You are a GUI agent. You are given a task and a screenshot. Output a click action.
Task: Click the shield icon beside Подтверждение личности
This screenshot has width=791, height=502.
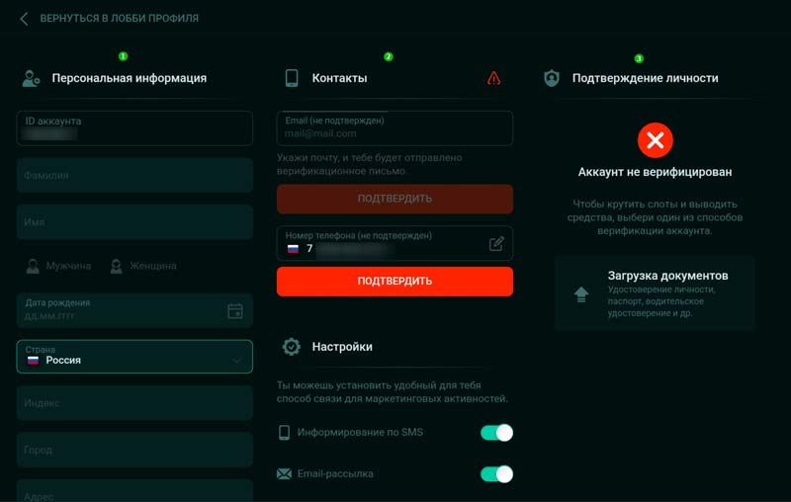(552, 78)
